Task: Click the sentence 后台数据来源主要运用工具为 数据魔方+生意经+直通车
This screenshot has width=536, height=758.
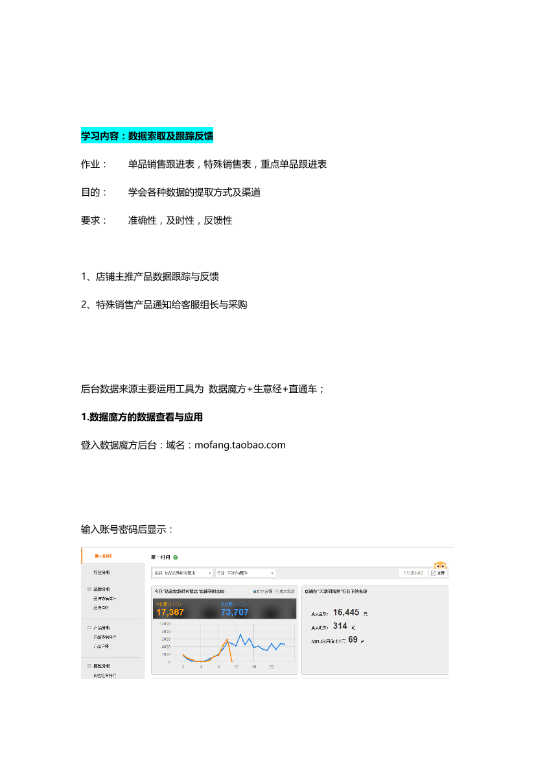Action: [202, 389]
